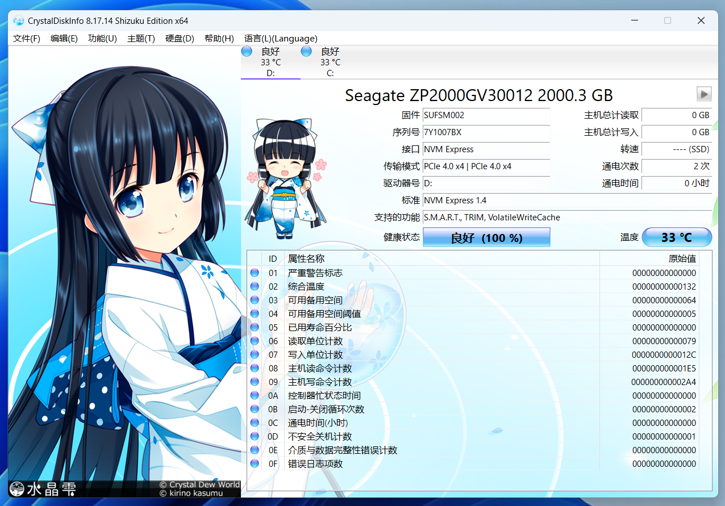Click the Crystal Dew World copyright text
Viewport: 725px width, 506px height.
tap(199, 484)
